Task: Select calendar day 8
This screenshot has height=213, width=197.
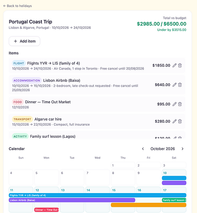Action: click(x=123, y=177)
